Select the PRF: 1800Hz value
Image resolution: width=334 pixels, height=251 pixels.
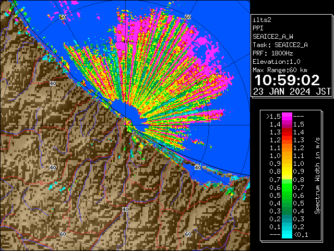[273, 53]
